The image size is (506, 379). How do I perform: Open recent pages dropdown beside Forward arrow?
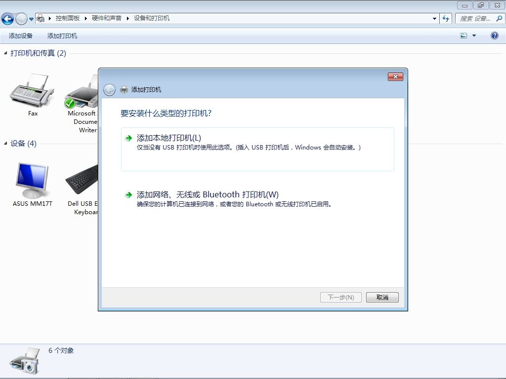click(x=31, y=19)
